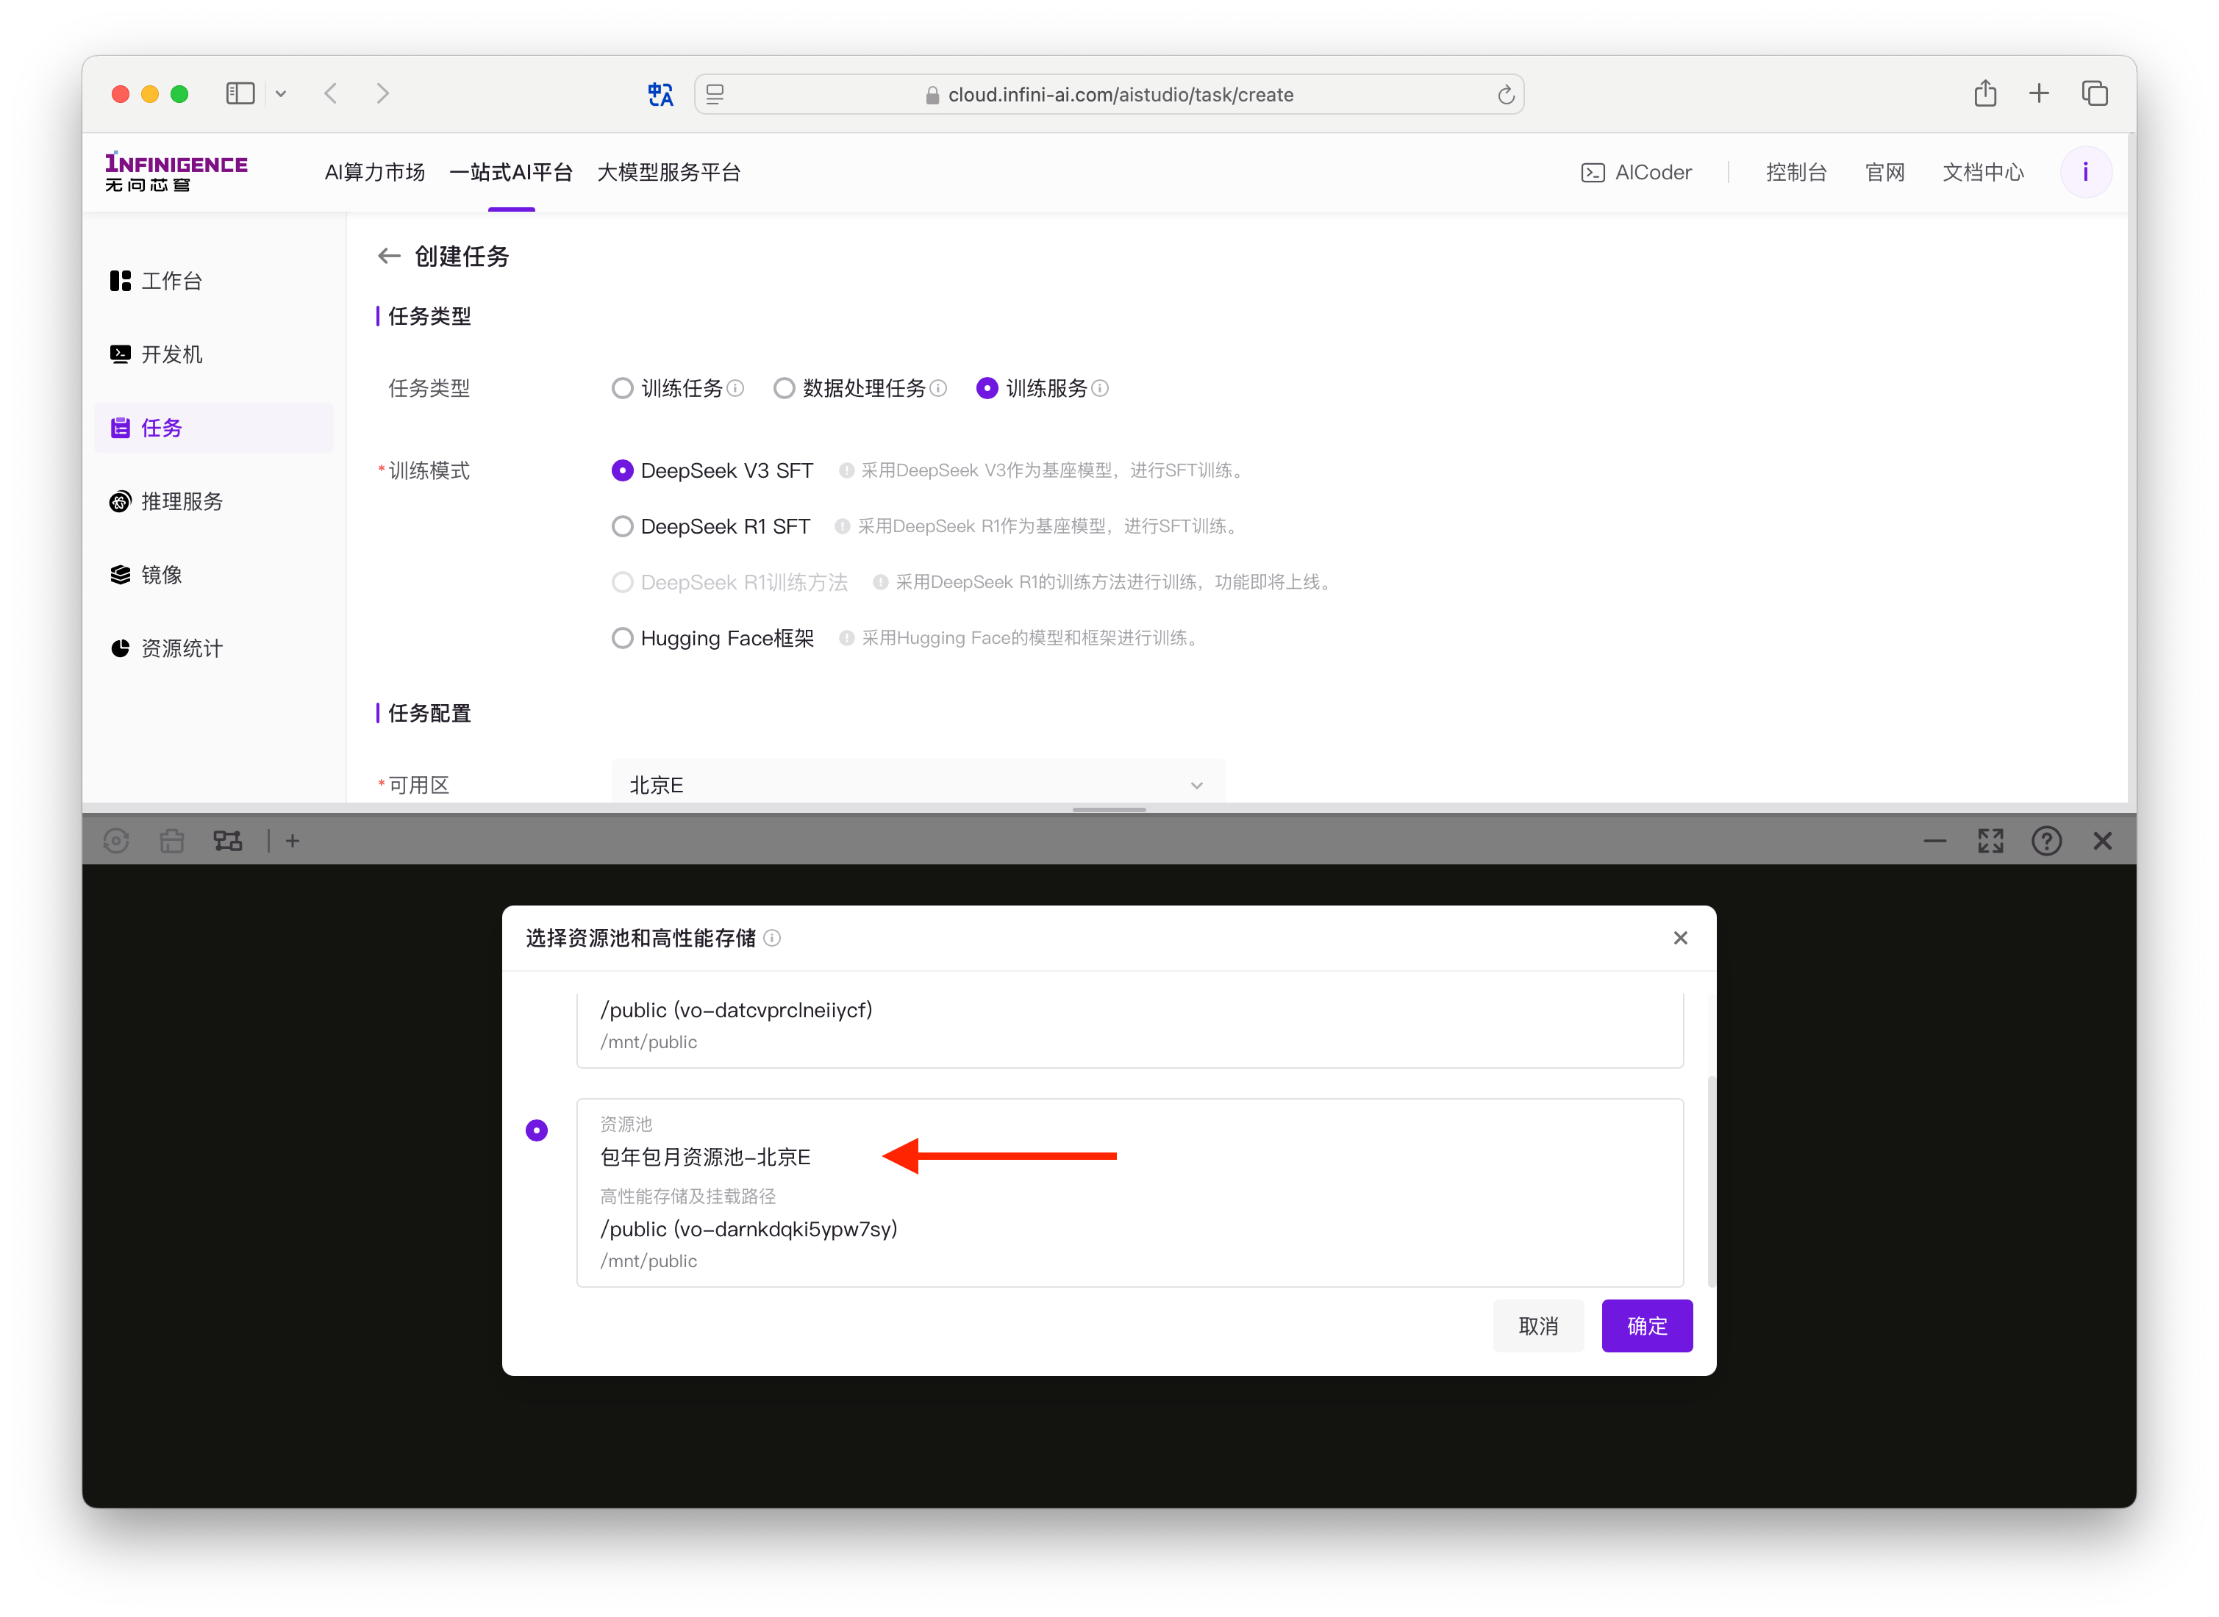Click the translate page icon
The image size is (2219, 1617).
click(x=661, y=94)
